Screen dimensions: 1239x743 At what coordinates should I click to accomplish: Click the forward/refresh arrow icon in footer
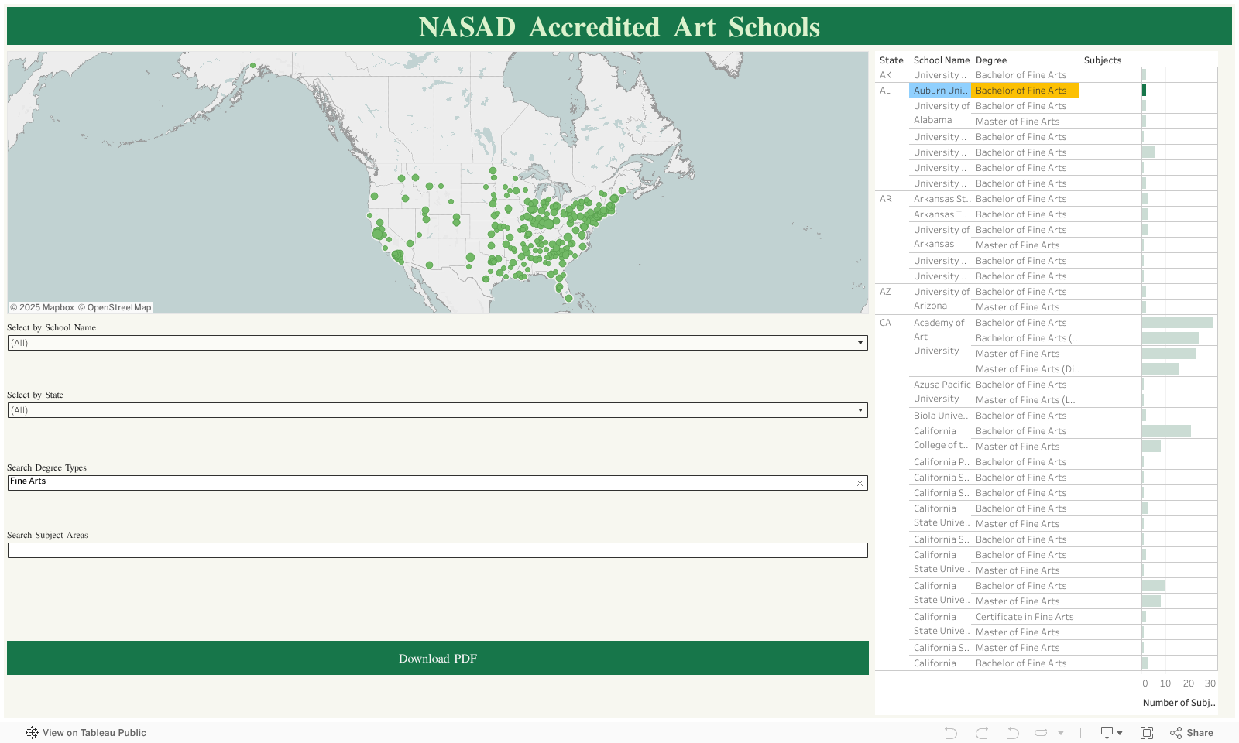(1041, 733)
